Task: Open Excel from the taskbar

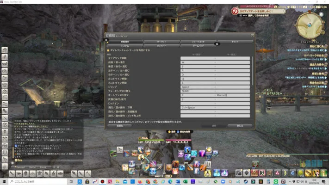Action: click(186, 181)
